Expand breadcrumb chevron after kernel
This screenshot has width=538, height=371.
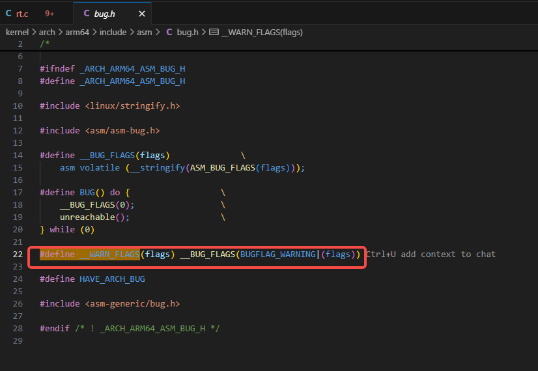(34, 33)
